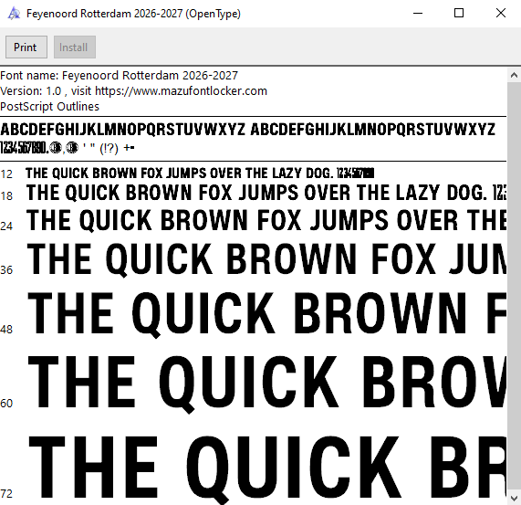
Task: Click the size 12 label
Action: (x=6, y=174)
